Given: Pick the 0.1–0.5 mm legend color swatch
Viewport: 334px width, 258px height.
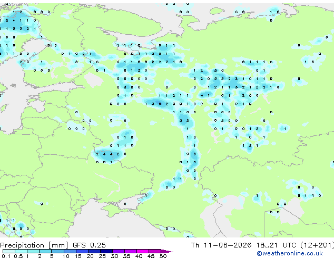Looking at the screenshot, I should click(9, 251).
